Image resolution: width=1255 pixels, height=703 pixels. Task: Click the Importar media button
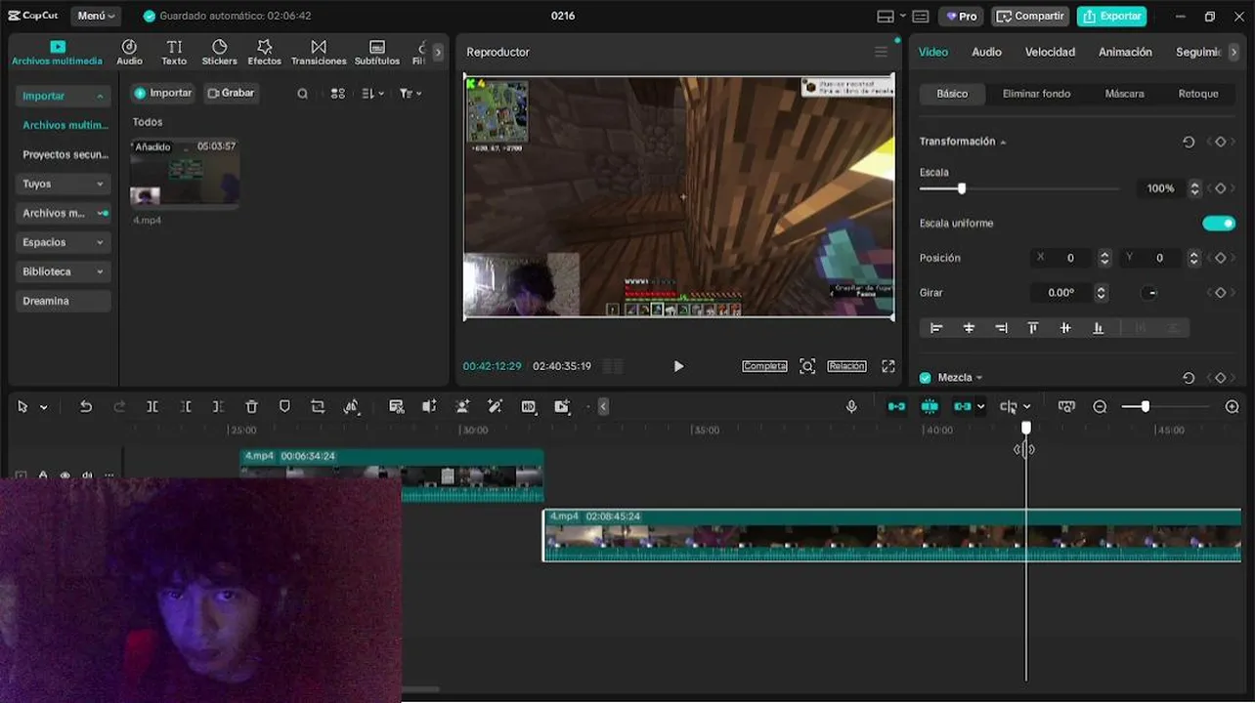coord(163,93)
